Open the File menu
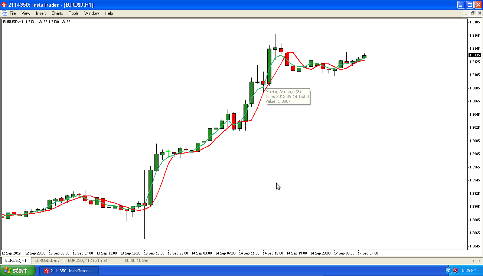The height and width of the screenshot is (276, 483). (x=13, y=13)
